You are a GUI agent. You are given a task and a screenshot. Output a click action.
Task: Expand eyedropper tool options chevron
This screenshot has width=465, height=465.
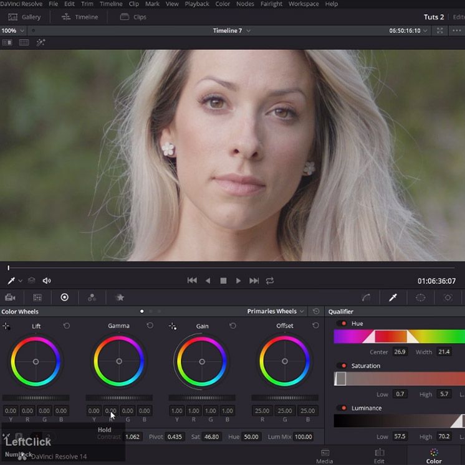[x=20, y=281]
